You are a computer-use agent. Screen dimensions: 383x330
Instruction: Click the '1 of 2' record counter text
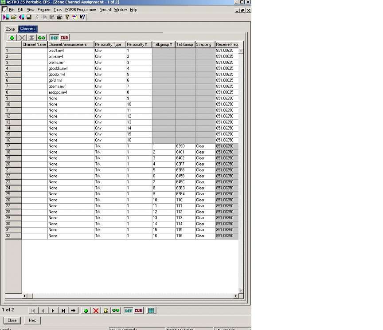(x=8, y=310)
